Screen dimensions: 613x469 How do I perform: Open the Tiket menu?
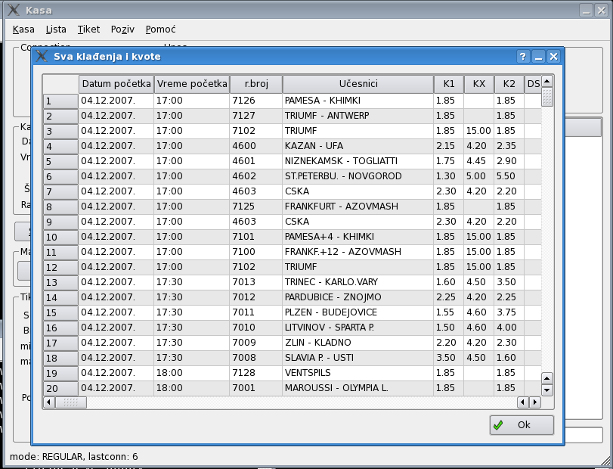tap(88, 30)
